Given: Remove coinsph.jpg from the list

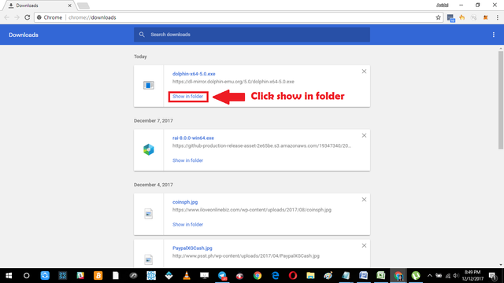Looking at the screenshot, I should pos(364,200).
